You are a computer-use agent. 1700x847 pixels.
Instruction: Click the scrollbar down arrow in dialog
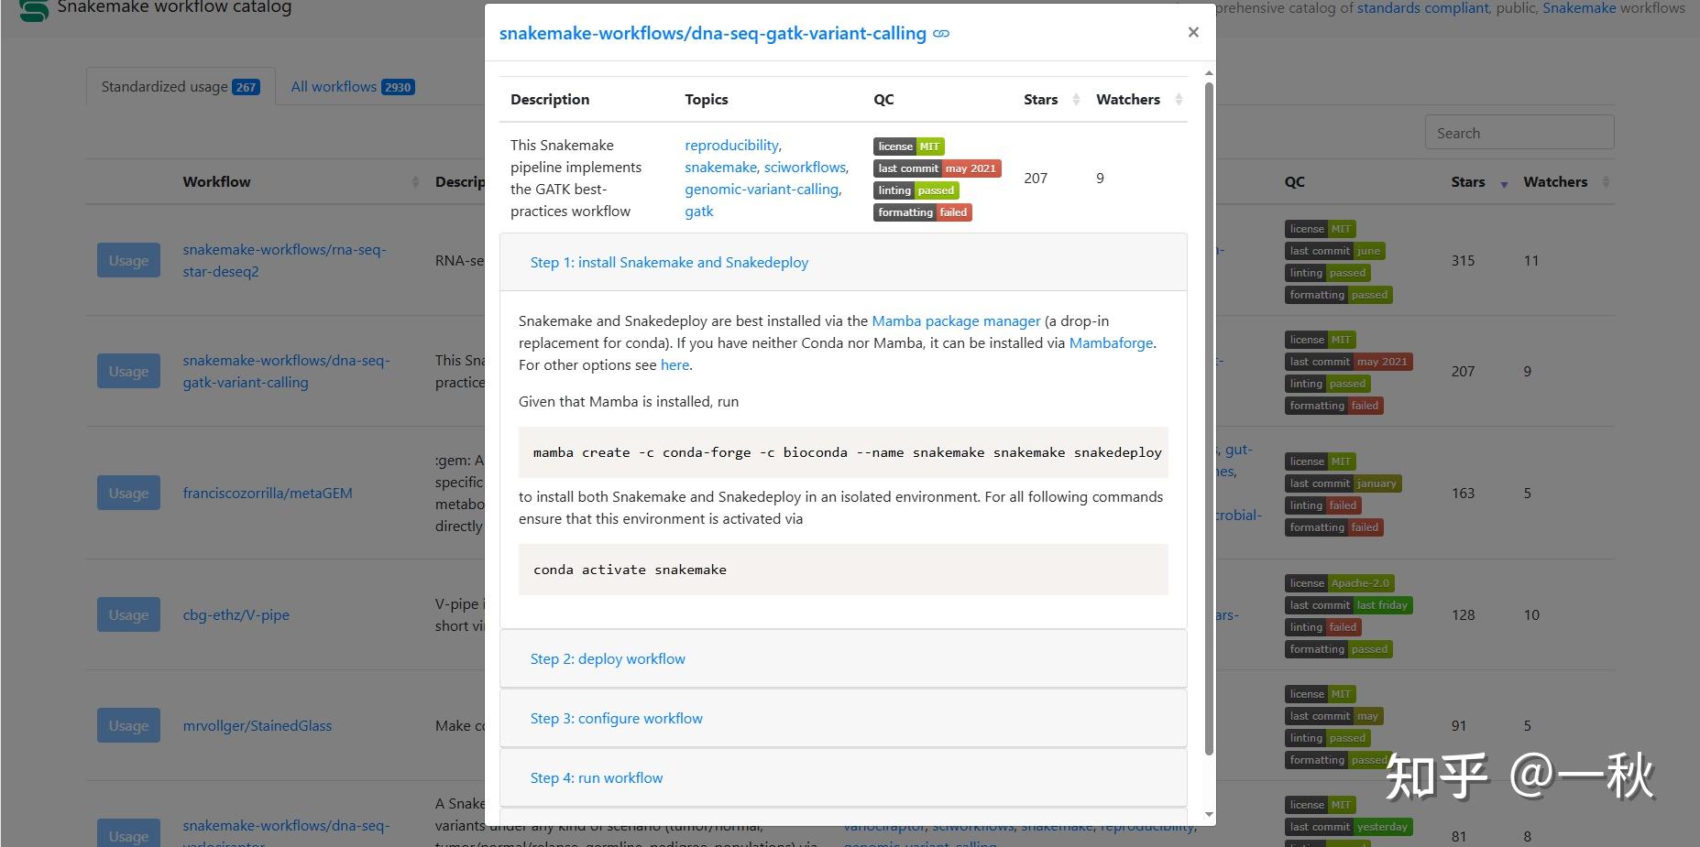point(1209,815)
